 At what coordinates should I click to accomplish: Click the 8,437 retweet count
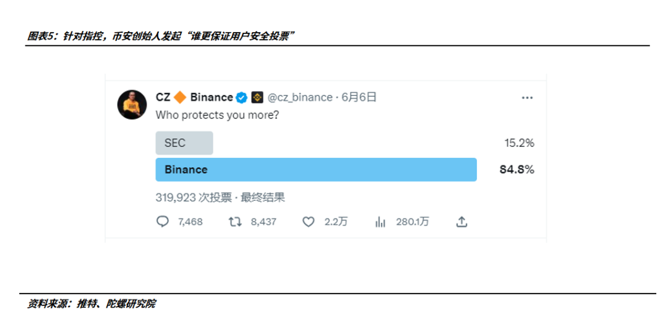(x=263, y=222)
